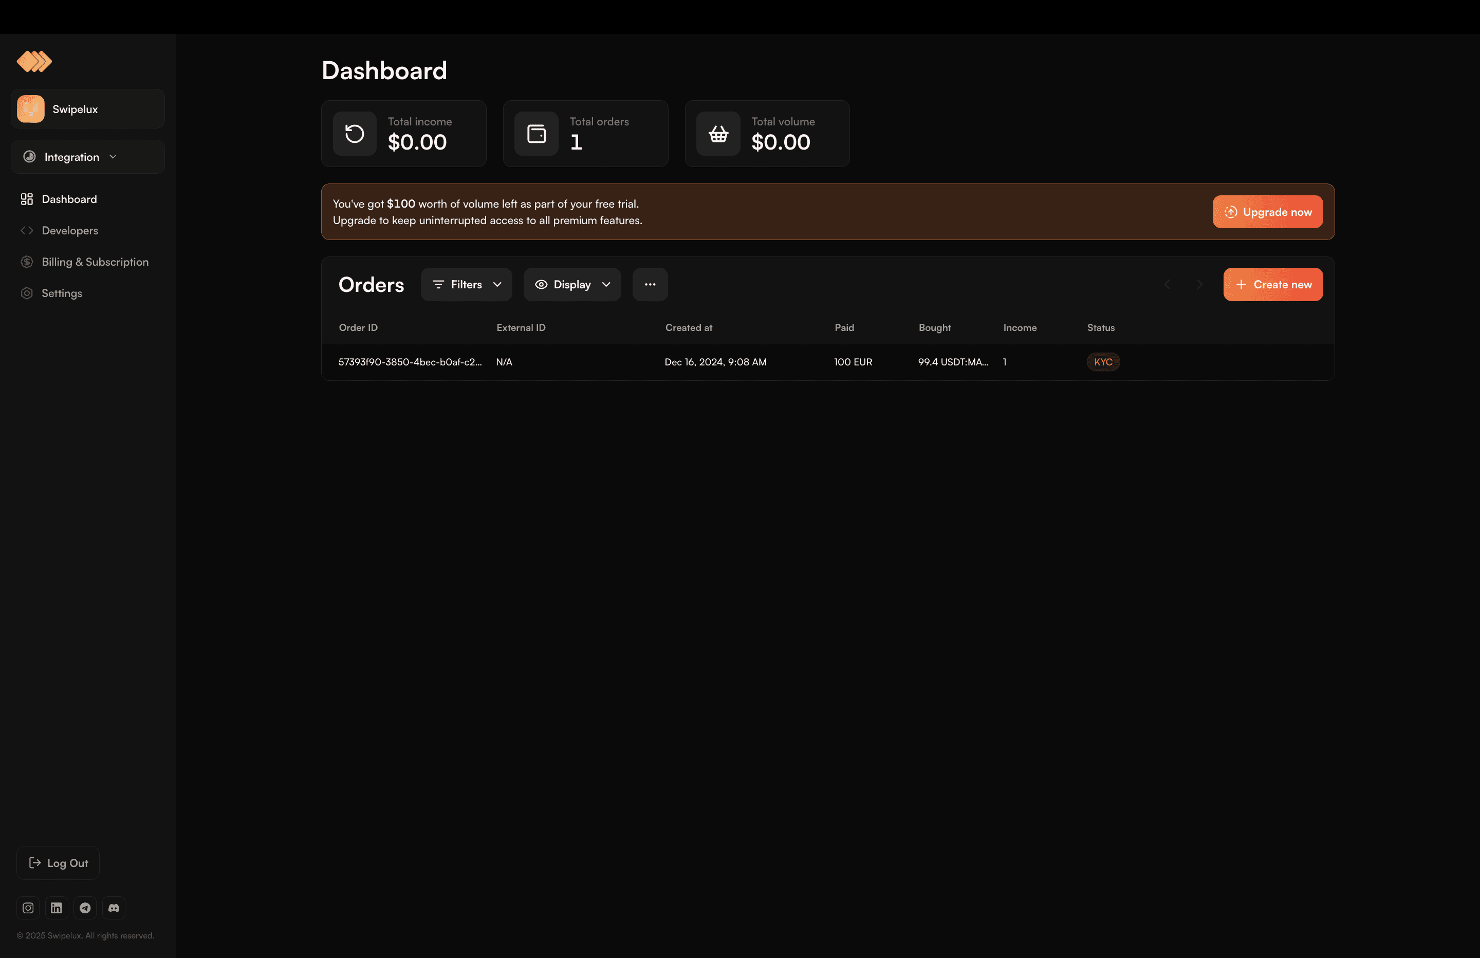The image size is (1480, 958).
Task: Click the Swipelux logo at top
Action: coord(34,62)
